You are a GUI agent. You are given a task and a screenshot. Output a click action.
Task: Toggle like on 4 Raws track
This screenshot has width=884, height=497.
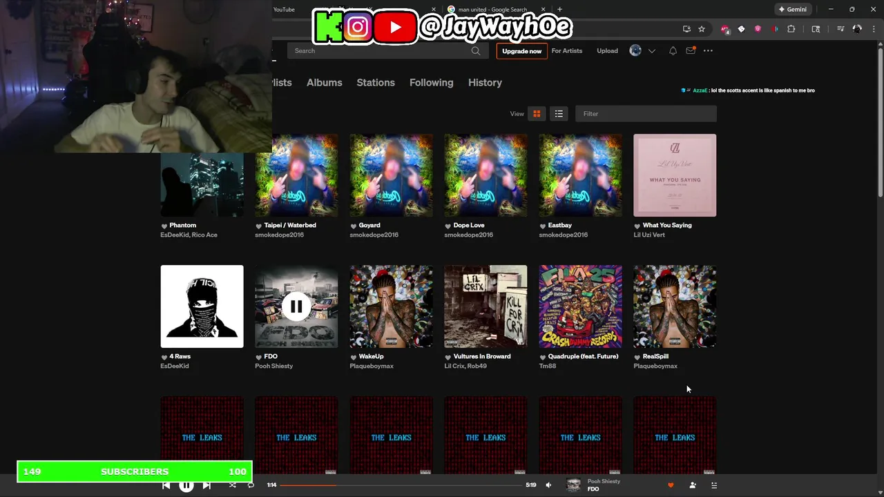tap(164, 357)
